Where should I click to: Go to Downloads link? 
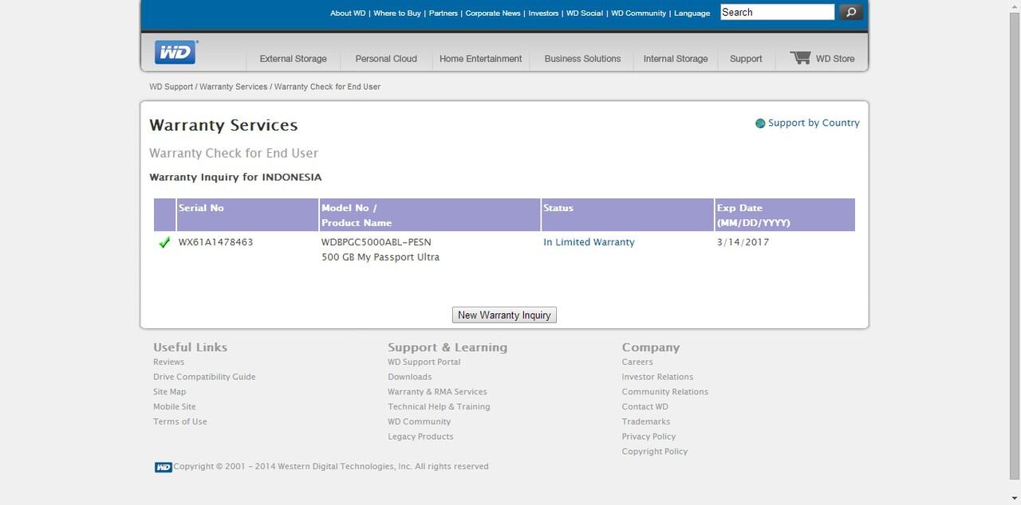[409, 377]
